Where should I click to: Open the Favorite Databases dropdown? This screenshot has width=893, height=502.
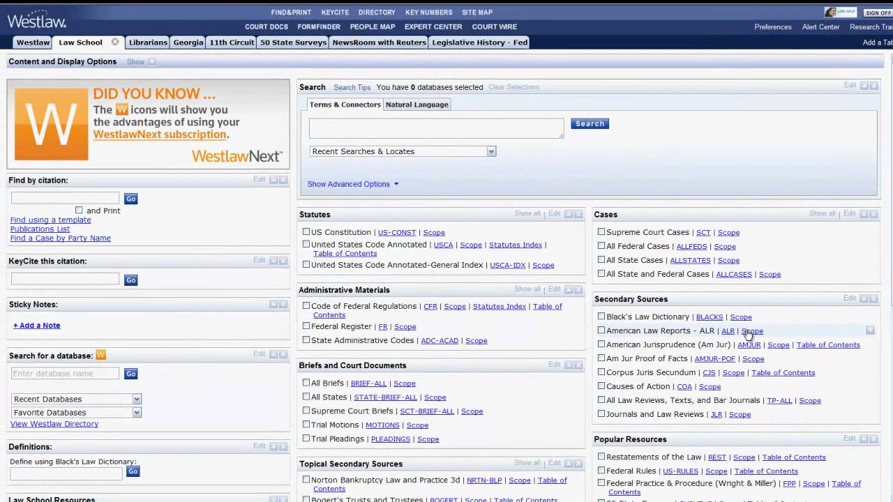[76, 412]
